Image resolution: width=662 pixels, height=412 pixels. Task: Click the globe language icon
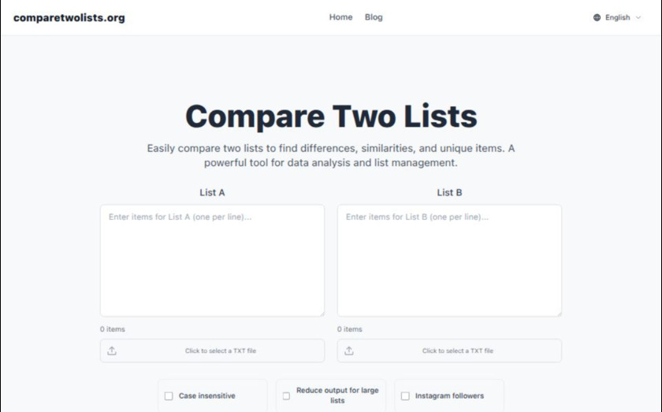(597, 17)
